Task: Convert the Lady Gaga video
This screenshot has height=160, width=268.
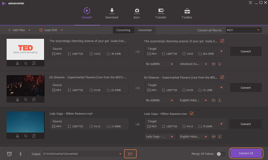Action: (x=246, y=124)
